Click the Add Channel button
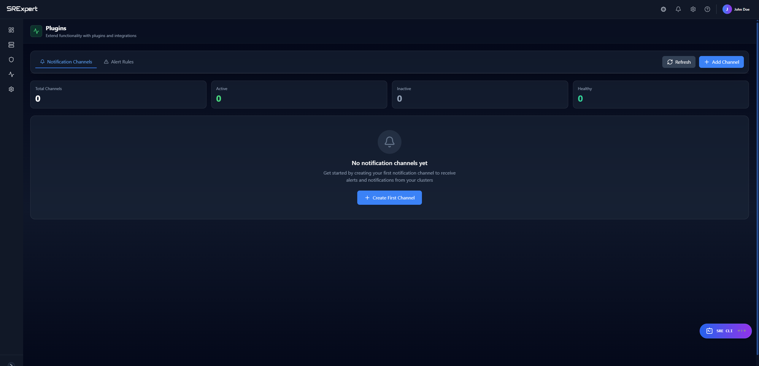759x366 pixels. (721, 62)
